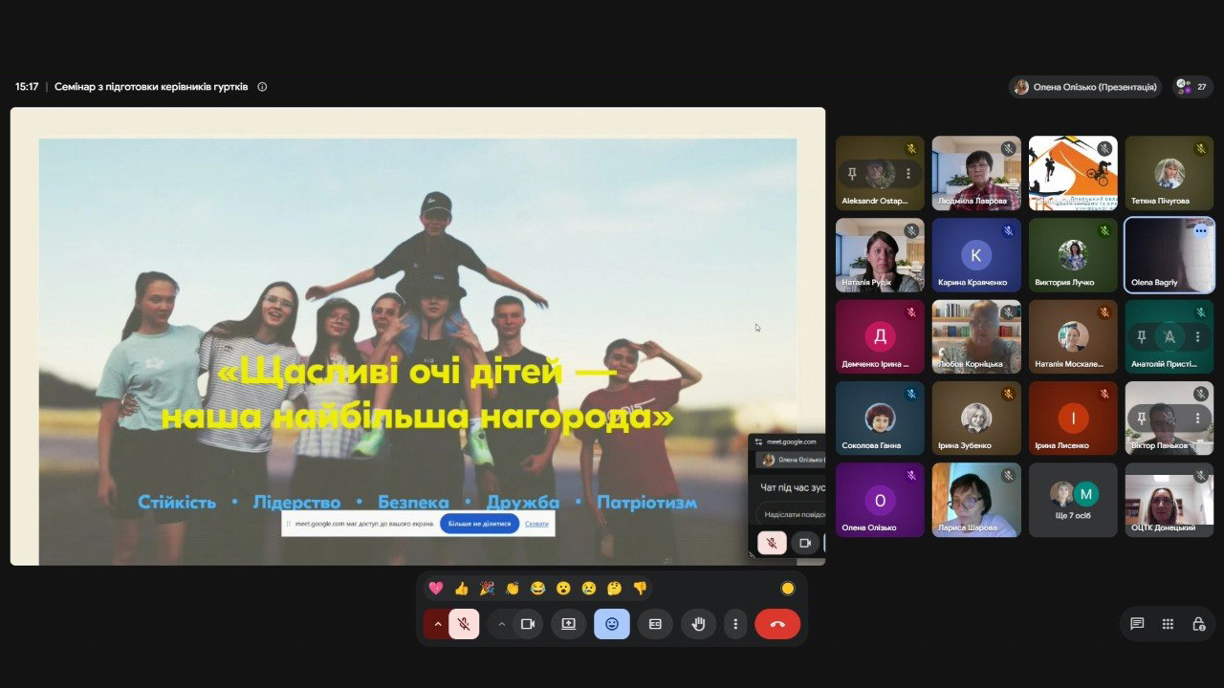Select the yellow skin tone swatch
Screen dimensions: 1224x688
coord(788,589)
